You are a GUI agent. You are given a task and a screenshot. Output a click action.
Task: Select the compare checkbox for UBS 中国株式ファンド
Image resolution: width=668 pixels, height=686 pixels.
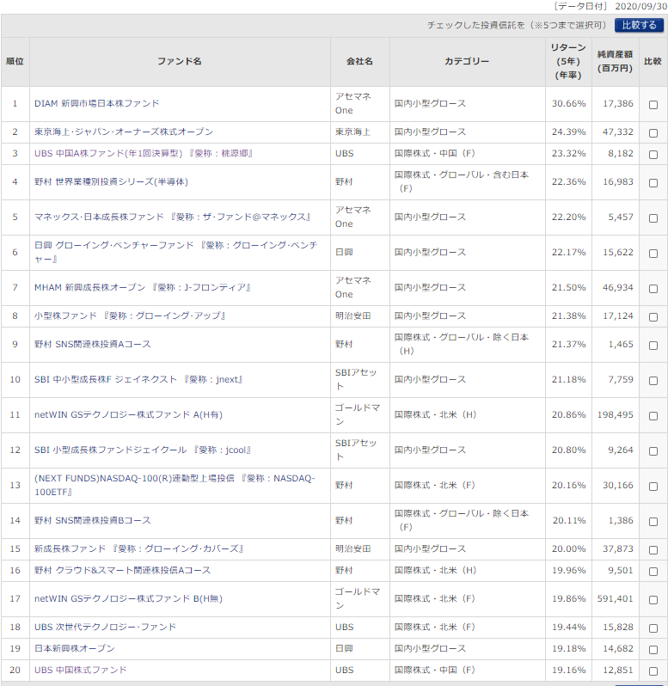click(653, 671)
